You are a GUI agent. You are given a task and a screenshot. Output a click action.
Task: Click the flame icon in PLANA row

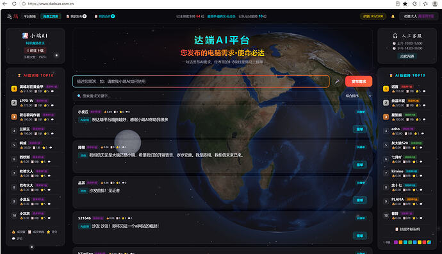click(x=393, y=204)
